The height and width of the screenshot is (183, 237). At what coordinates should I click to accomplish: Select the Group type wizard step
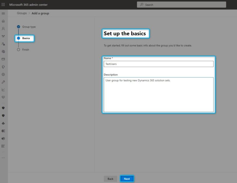pyautogui.click(x=29, y=27)
